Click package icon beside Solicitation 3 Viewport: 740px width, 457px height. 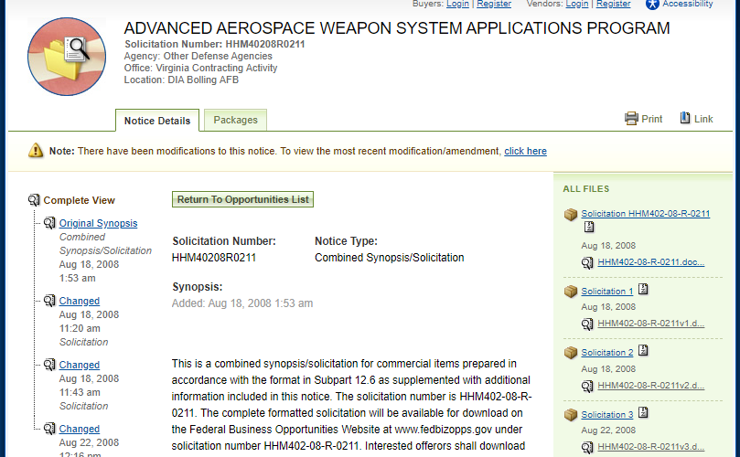[571, 415]
